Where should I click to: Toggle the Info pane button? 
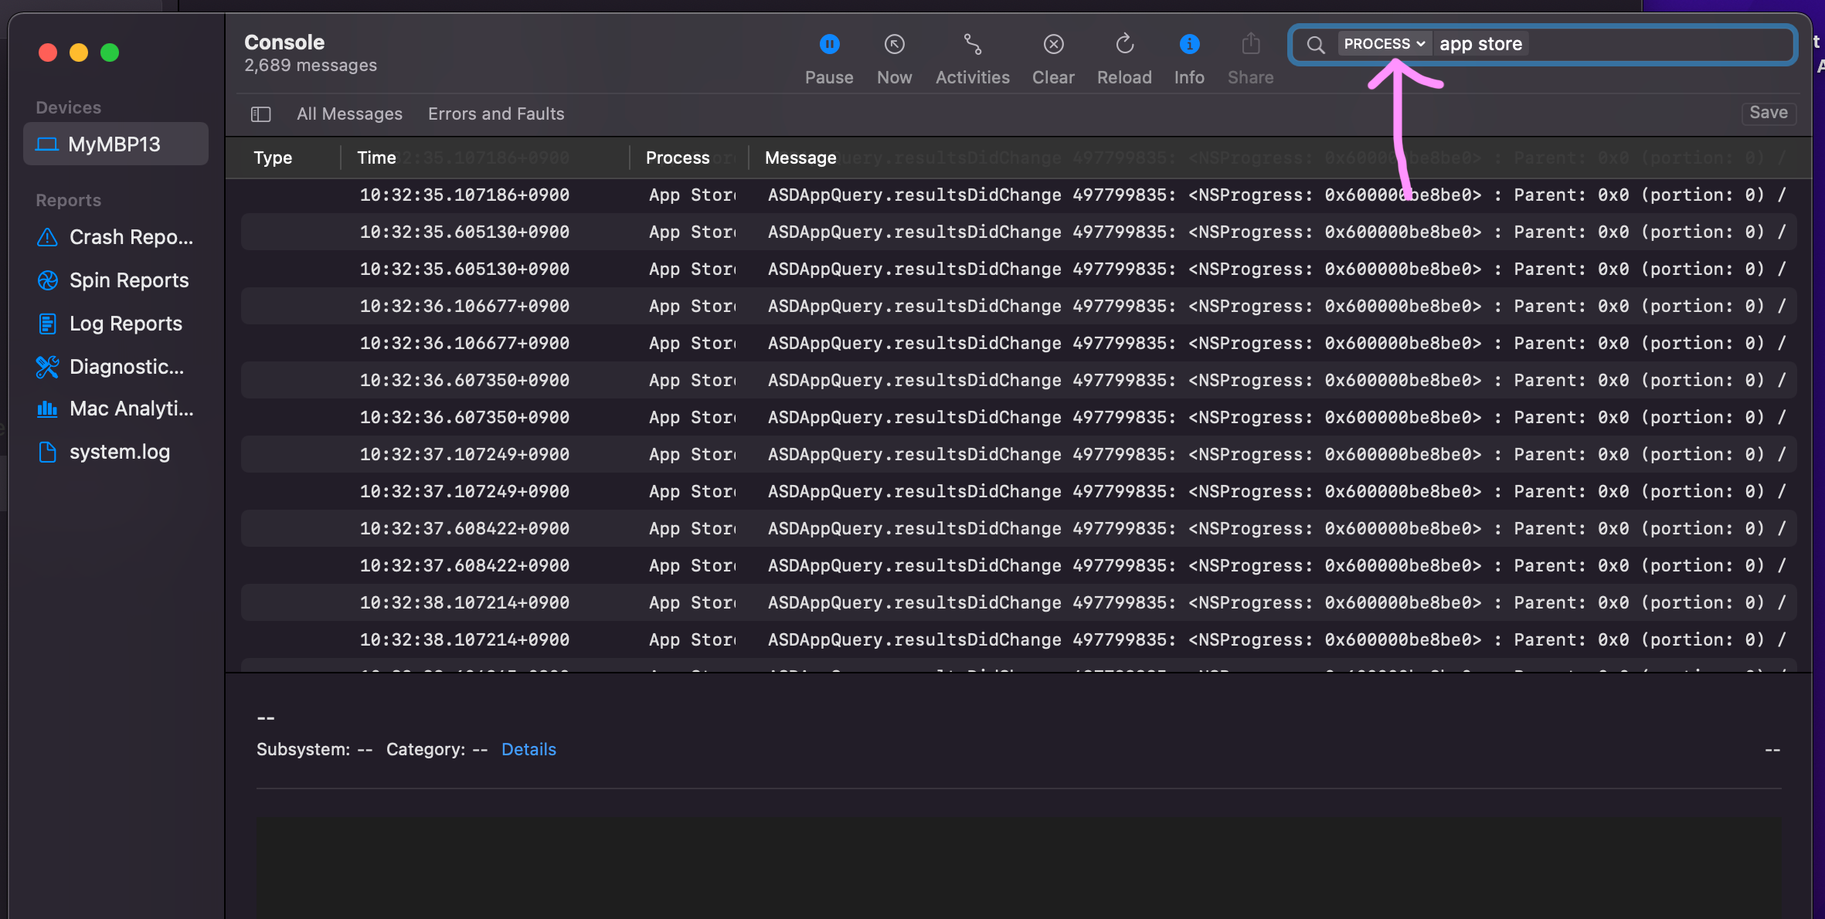tap(1189, 44)
